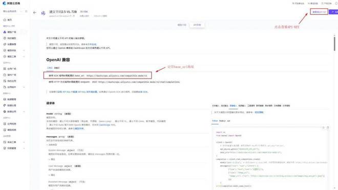This screenshot has width=338, height=190.
Task: Select the 文本输入 example tab
Action: click(216, 106)
